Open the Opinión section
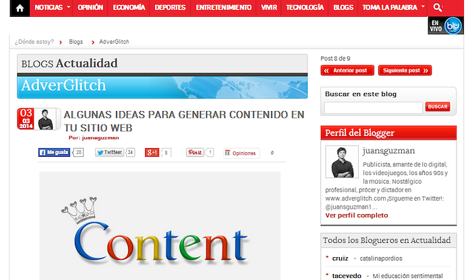This screenshot has height=280, width=472. point(90,7)
